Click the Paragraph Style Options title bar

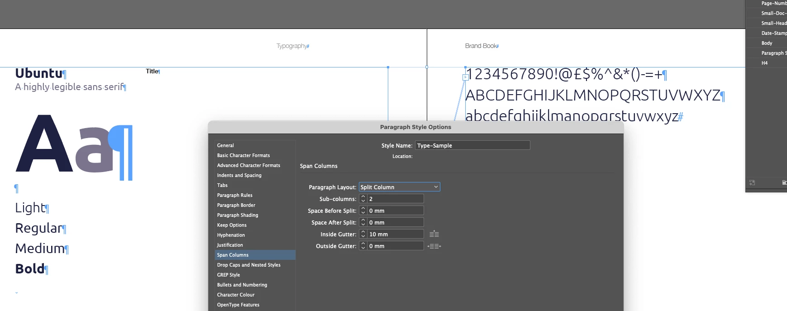click(x=415, y=127)
